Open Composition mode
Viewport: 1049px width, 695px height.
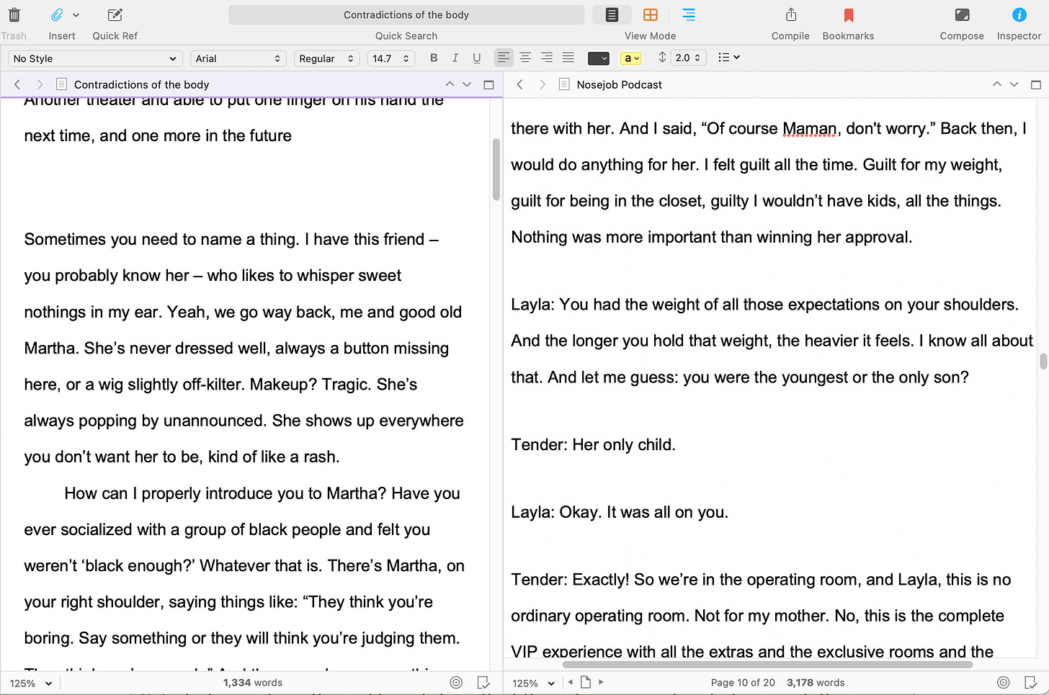[962, 14]
